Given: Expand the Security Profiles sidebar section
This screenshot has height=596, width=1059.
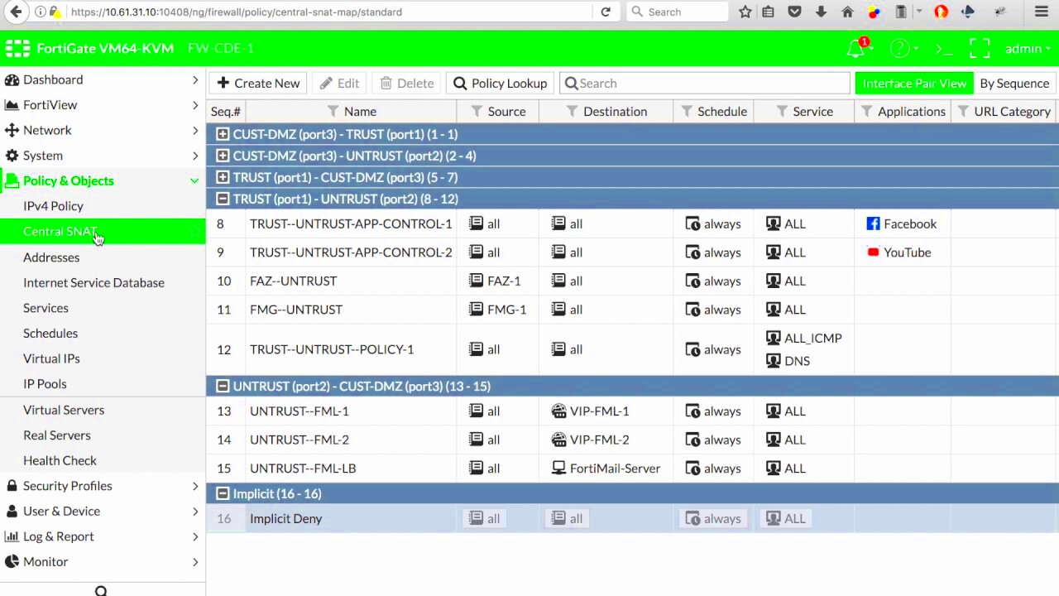Looking at the screenshot, I should (67, 486).
